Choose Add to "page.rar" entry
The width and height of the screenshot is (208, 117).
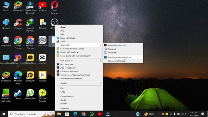79,68
